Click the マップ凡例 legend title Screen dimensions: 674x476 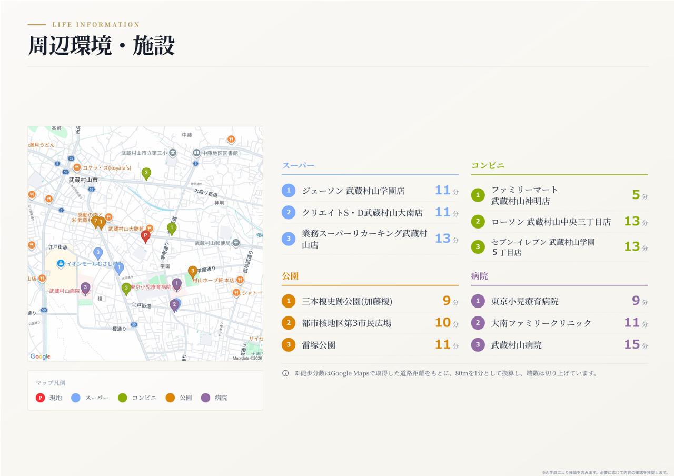(51, 383)
